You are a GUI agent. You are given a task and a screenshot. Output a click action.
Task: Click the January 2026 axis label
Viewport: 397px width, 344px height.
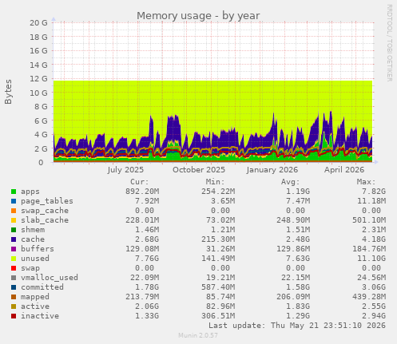(272, 170)
